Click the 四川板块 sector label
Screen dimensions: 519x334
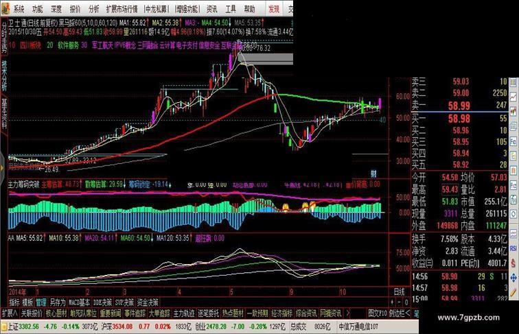(31, 45)
